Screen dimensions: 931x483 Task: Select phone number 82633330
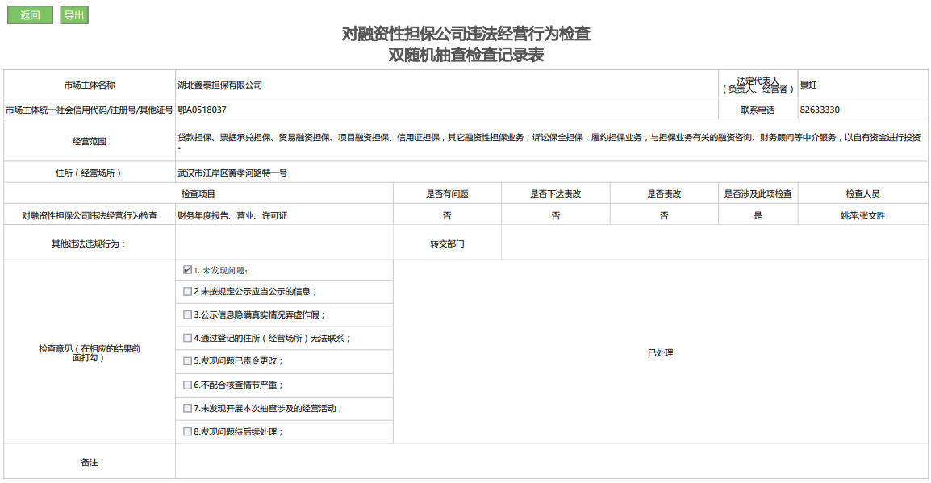(x=820, y=110)
